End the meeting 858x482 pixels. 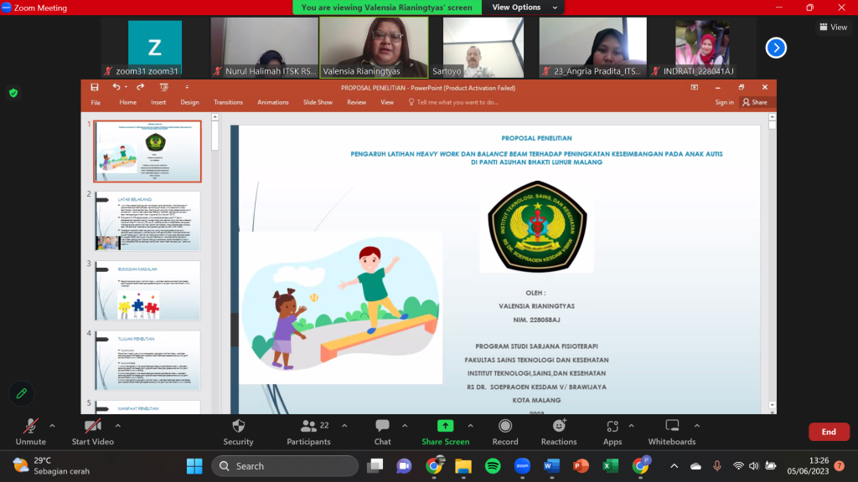pyautogui.click(x=829, y=432)
